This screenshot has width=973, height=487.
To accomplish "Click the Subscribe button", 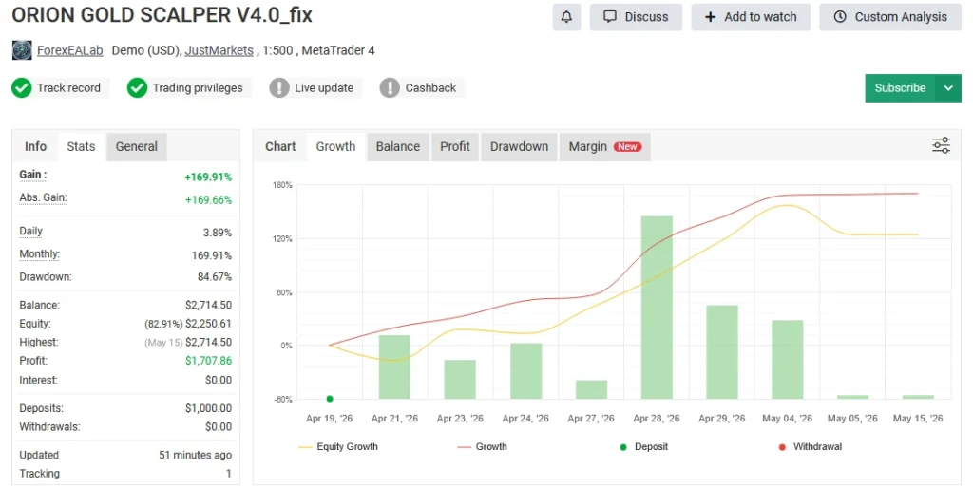I will pyautogui.click(x=901, y=88).
